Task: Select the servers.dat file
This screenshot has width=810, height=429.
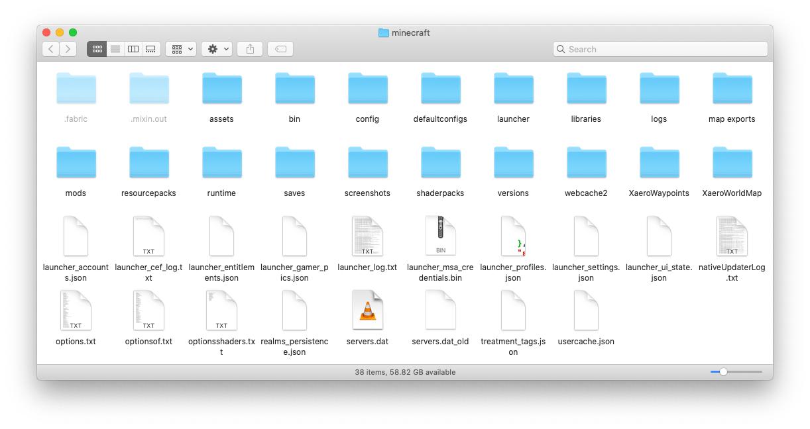Action: click(367, 309)
